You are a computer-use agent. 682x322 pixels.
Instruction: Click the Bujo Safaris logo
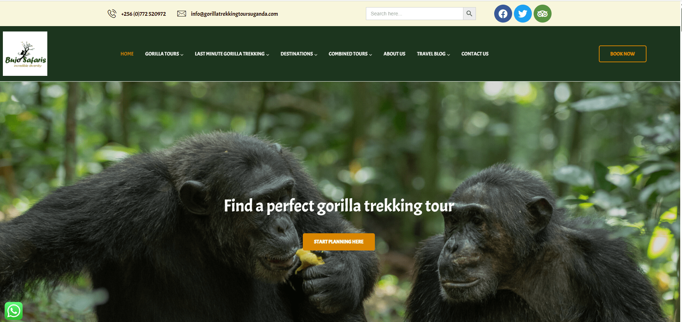coord(25,54)
